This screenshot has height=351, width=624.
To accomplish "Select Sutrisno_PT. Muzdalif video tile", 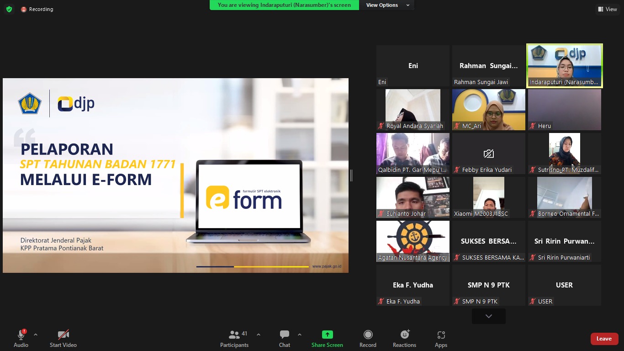I will pos(565,154).
